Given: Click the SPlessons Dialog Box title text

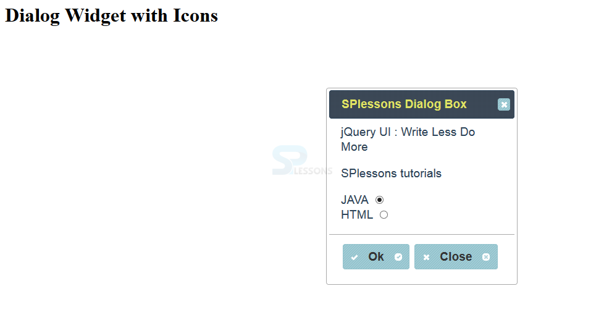Looking at the screenshot, I should click(404, 104).
